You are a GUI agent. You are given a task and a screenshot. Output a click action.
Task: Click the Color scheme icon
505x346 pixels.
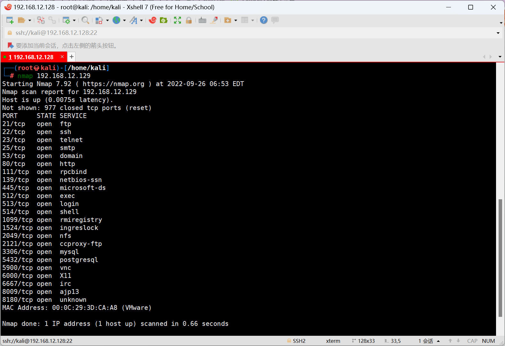99,20
